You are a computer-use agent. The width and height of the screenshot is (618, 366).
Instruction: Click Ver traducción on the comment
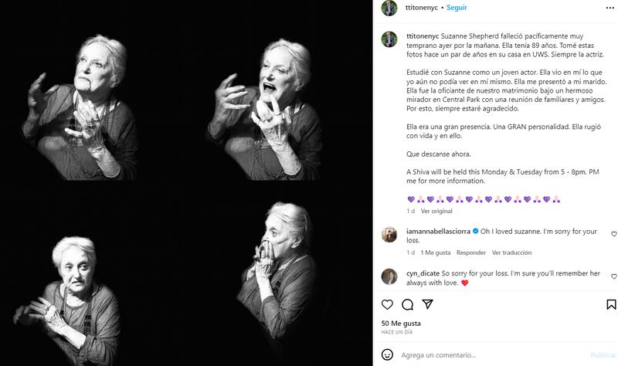click(512, 252)
